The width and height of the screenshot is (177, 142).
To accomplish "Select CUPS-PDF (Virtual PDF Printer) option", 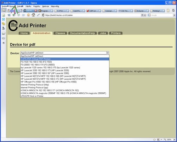I will tap(65, 59).
